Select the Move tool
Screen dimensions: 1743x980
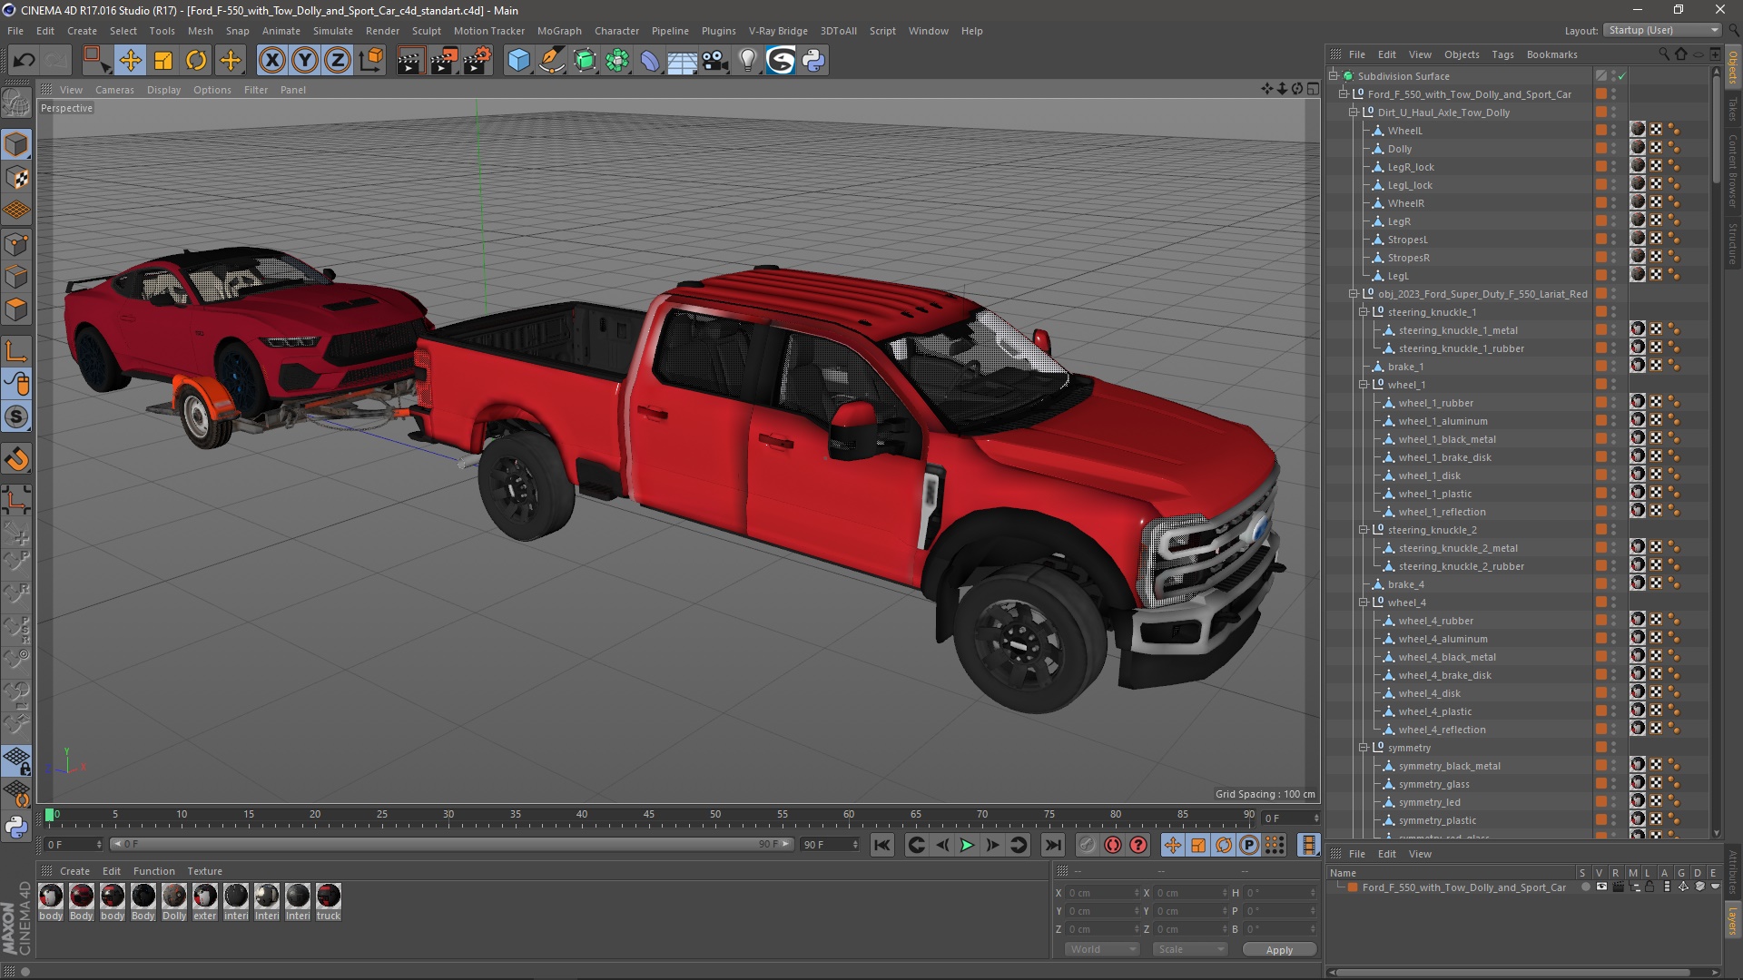130,61
